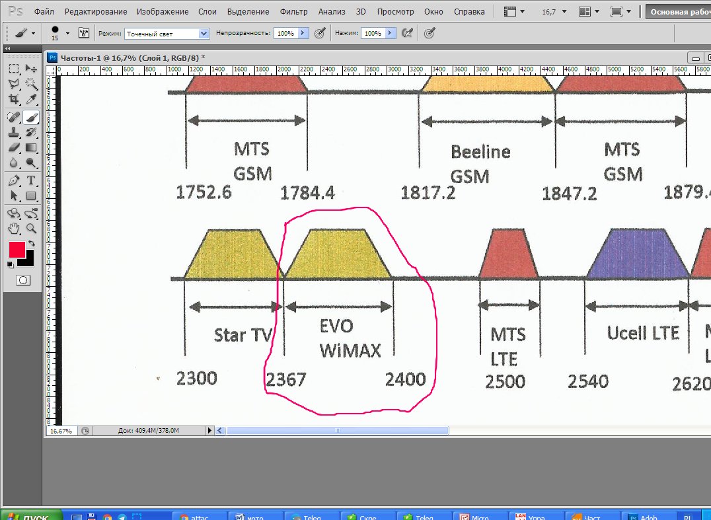Image resolution: width=711 pixels, height=520 pixels.
Task: Open the blend mode dropdown "Точечный свет"
Action: [x=166, y=34]
